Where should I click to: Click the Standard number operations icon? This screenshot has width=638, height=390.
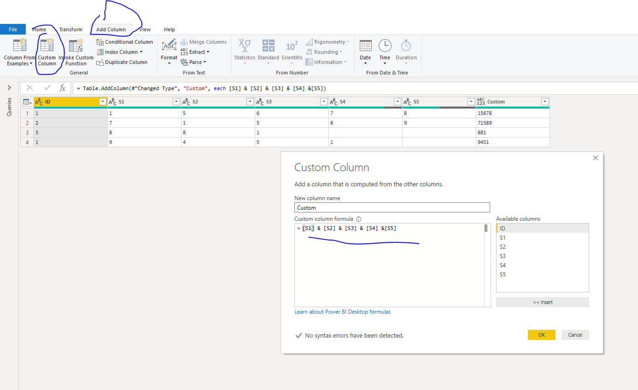[x=269, y=46]
